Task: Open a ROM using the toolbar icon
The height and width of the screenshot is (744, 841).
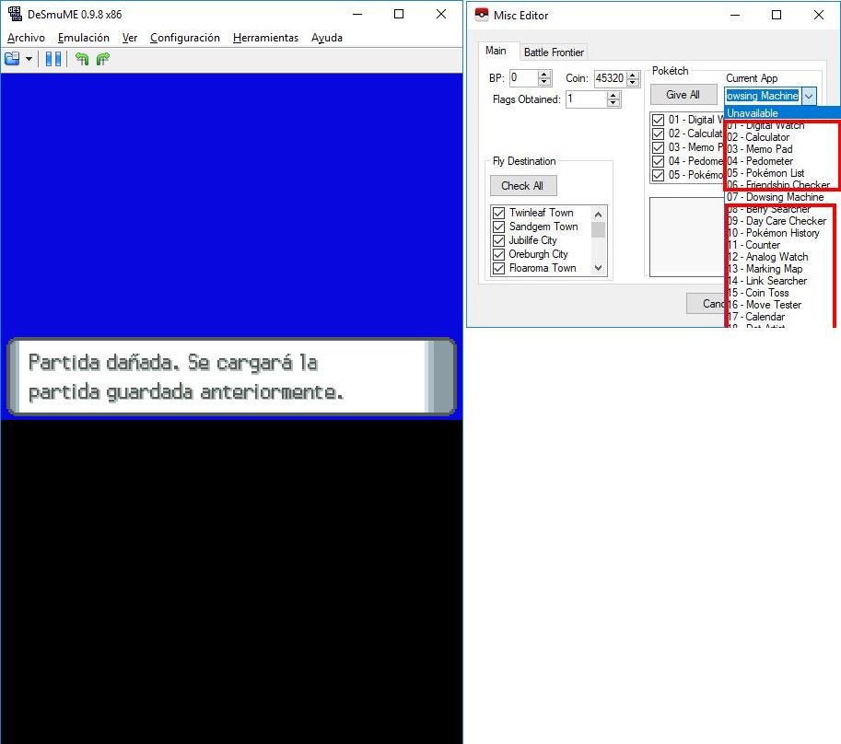Action: (x=13, y=59)
